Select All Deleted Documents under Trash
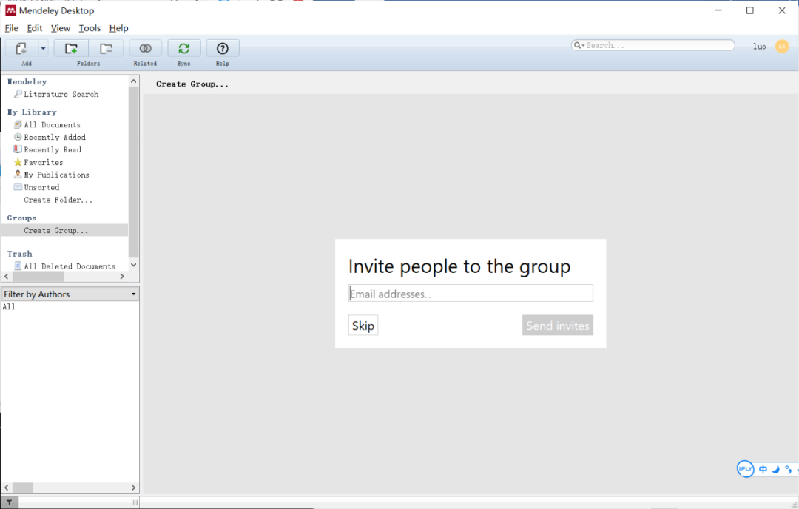 click(x=70, y=266)
